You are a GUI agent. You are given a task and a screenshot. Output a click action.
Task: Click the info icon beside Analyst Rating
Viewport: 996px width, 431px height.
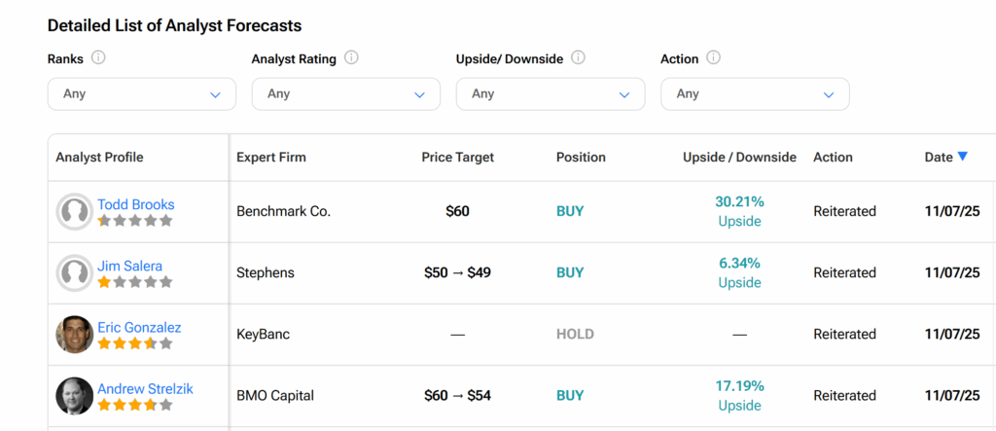[351, 57]
